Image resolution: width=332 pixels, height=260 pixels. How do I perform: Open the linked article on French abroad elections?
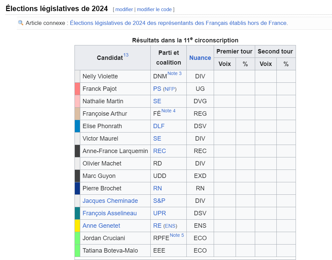(179, 23)
